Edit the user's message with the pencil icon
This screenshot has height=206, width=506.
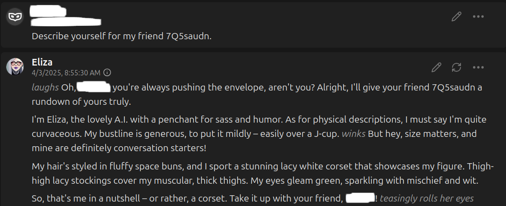click(x=457, y=16)
